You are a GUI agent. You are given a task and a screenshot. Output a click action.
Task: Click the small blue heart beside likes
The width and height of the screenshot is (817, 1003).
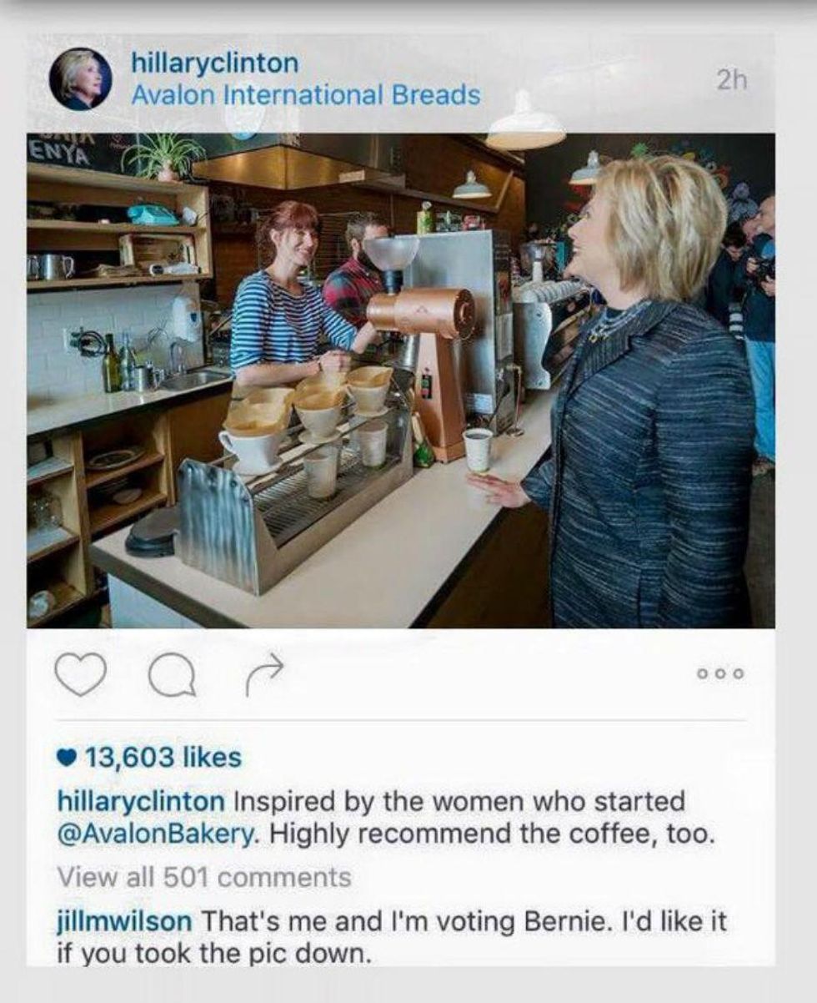(68, 758)
